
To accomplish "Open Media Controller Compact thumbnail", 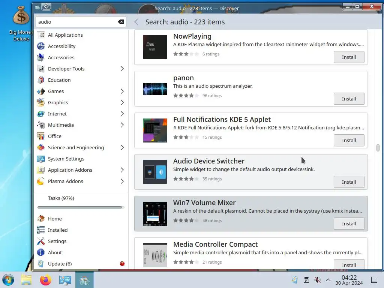I will (x=155, y=255).
